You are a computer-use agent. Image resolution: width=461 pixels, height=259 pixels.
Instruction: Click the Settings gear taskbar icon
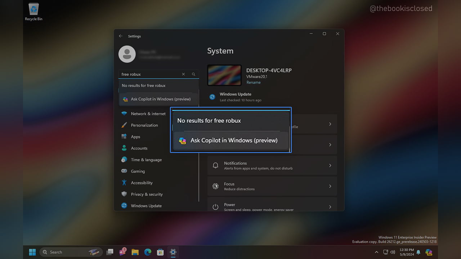pyautogui.click(x=173, y=252)
